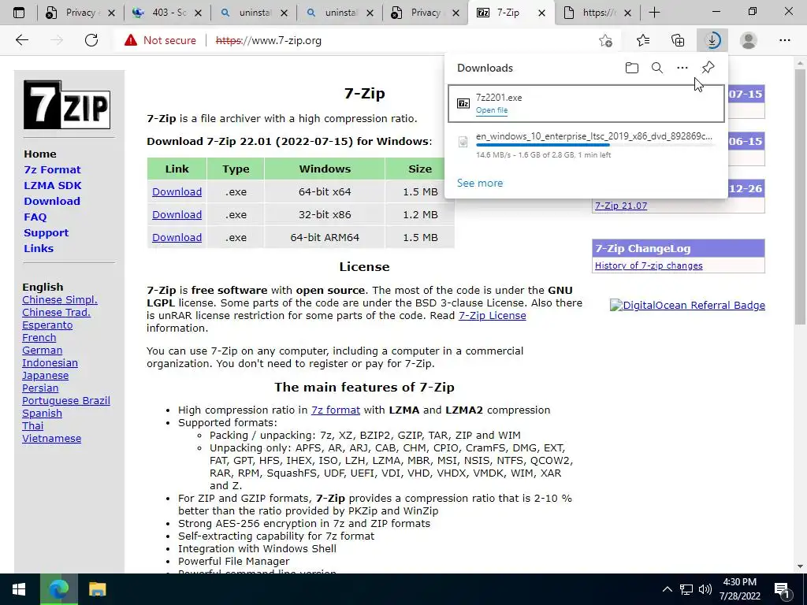Switch to the first Privacy tab
The image size is (807, 605).
(x=80, y=13)
